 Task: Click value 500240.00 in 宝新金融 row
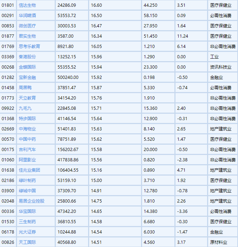[x=68, y=77]
